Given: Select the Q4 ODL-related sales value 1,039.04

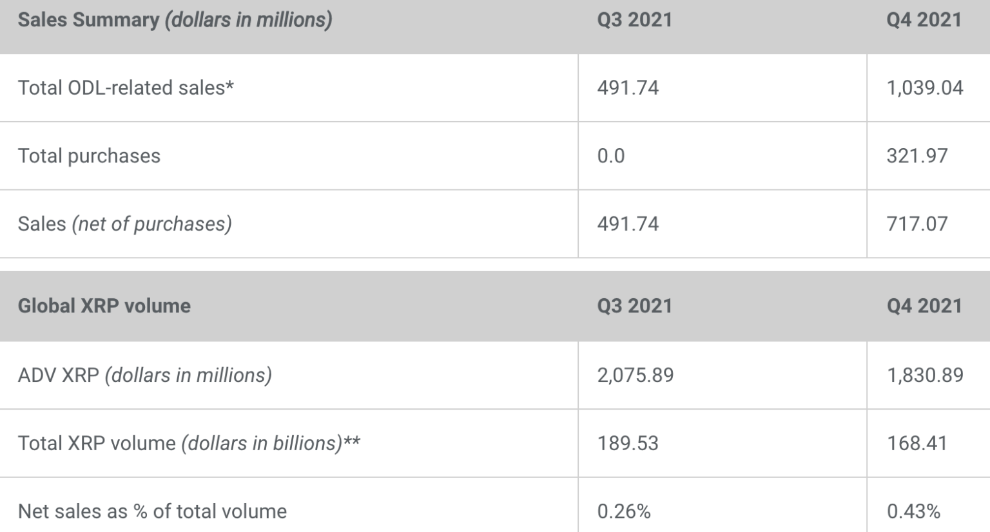Looking at the screenshot, I should pyautogui.click(x=925, y=88).
